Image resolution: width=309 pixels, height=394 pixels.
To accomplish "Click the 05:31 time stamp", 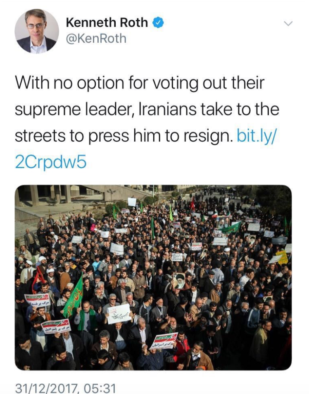I will 99,388.
